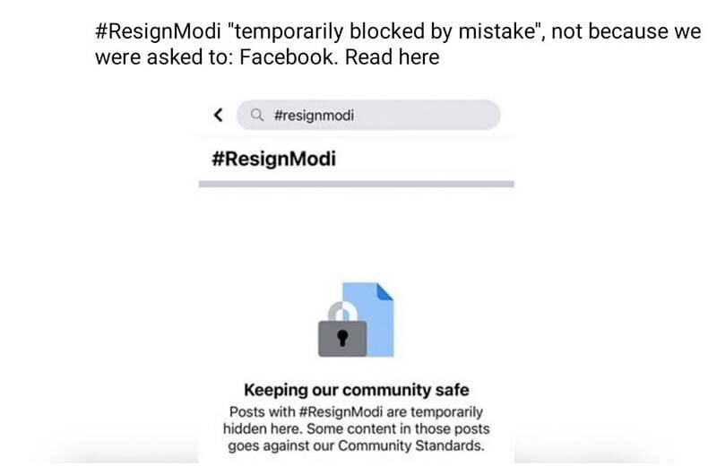708x475 pixels.
Task: Click the gray divider bar under #ResignModi
Action: (x=357, y=184)
